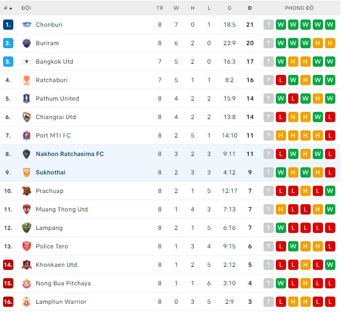Click the Police Tero shield icon
Screen dimensions: 343x313
pyautogui.click(x=27, y=246)
